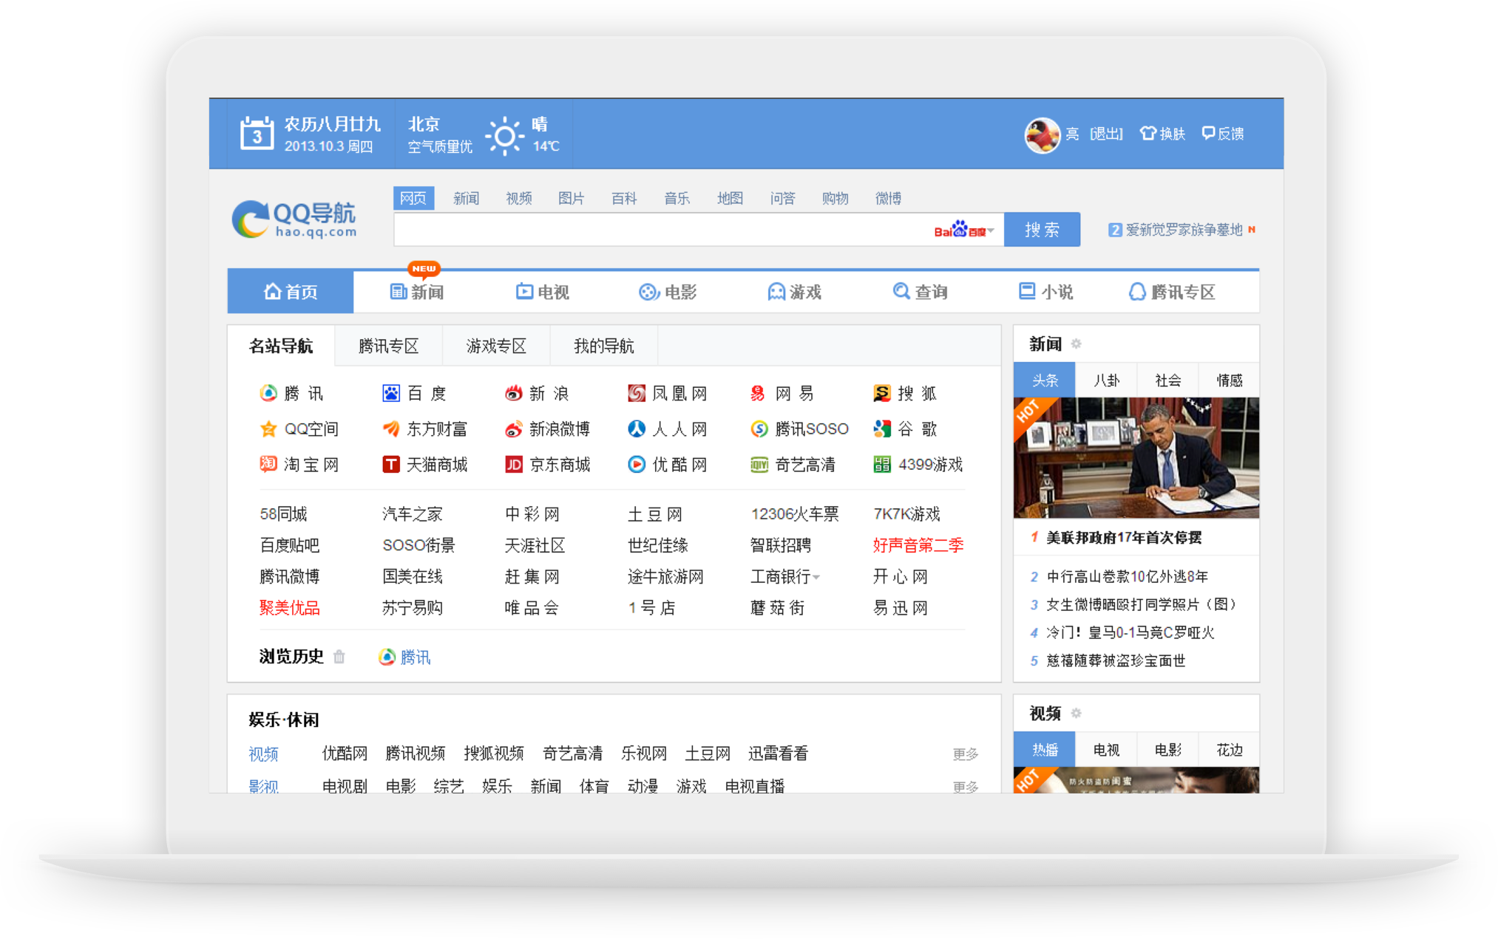The image size is (1498, 939).
Task: Expand the 工商银行 dropdown arrow
Action: click(816, 578)
